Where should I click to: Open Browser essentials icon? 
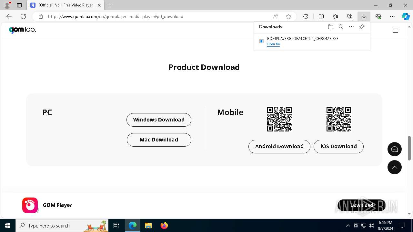coord(378,16)
